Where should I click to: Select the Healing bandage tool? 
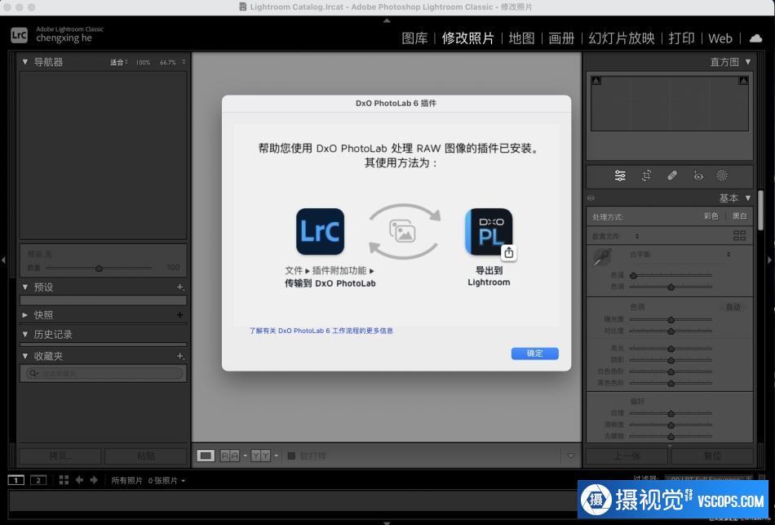(x=672, y=176)
